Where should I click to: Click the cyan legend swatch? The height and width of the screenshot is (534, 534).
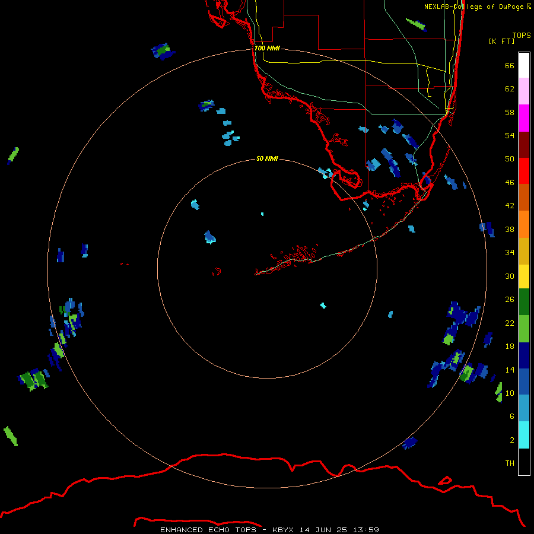(524, 435)
